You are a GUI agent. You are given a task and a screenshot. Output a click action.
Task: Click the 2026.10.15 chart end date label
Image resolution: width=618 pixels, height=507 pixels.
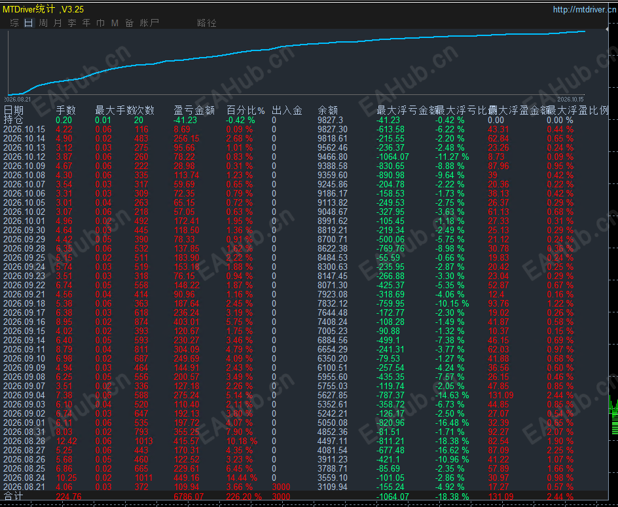pos(571,100)
